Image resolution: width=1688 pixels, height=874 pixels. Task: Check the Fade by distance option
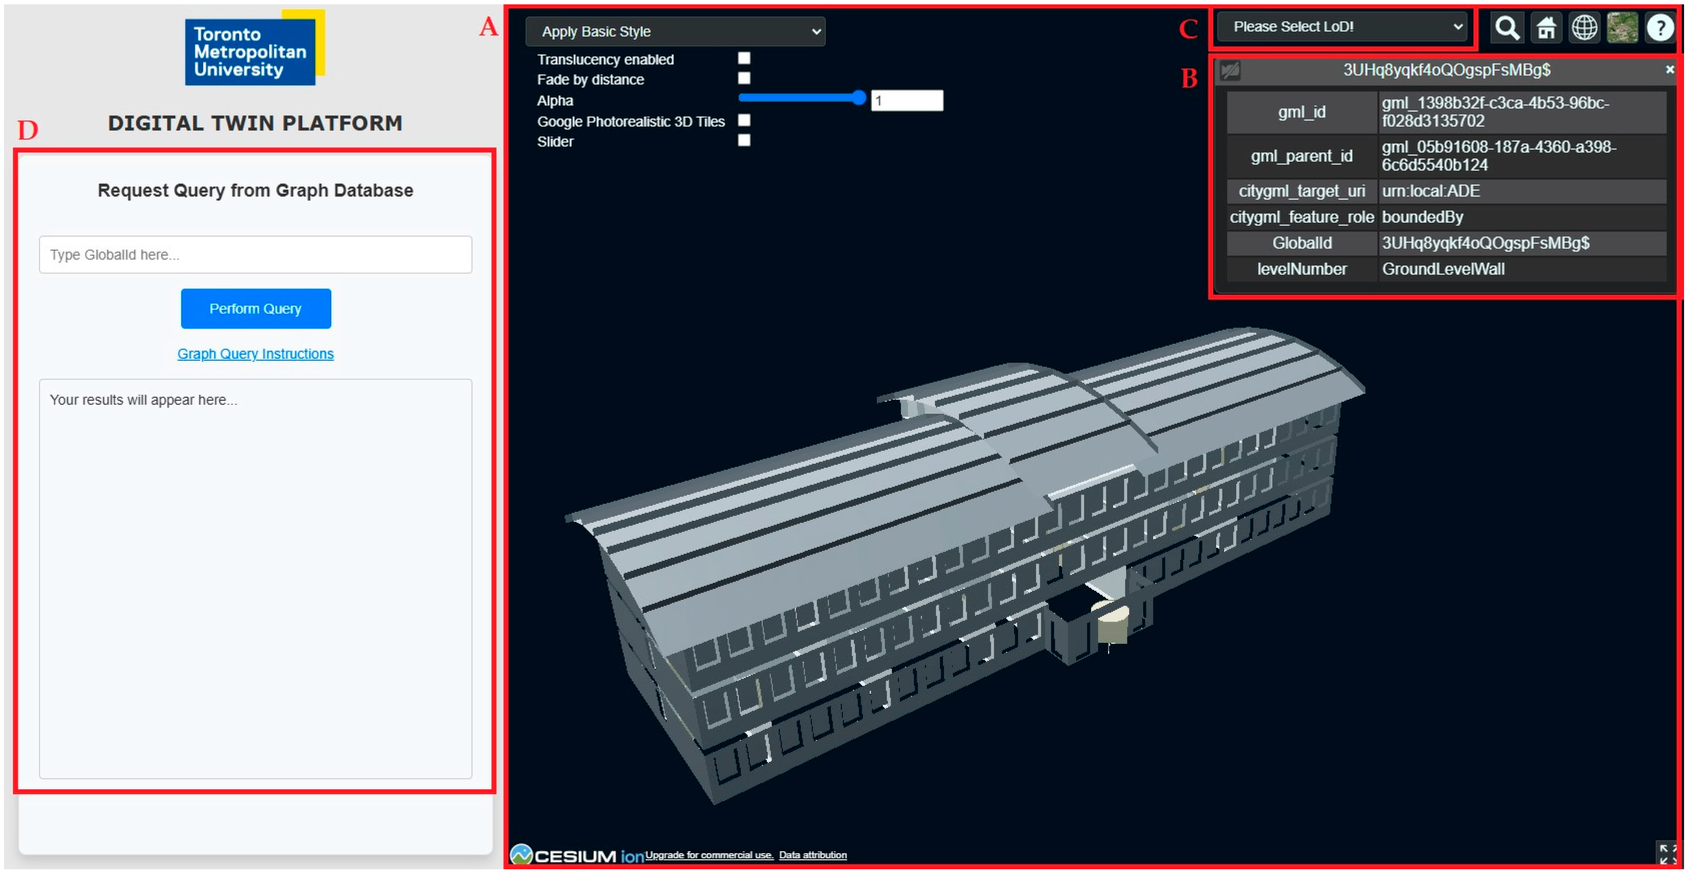point(744,79)
